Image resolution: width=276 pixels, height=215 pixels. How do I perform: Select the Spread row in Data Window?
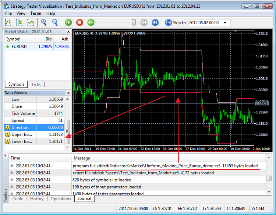pos(34,120)
